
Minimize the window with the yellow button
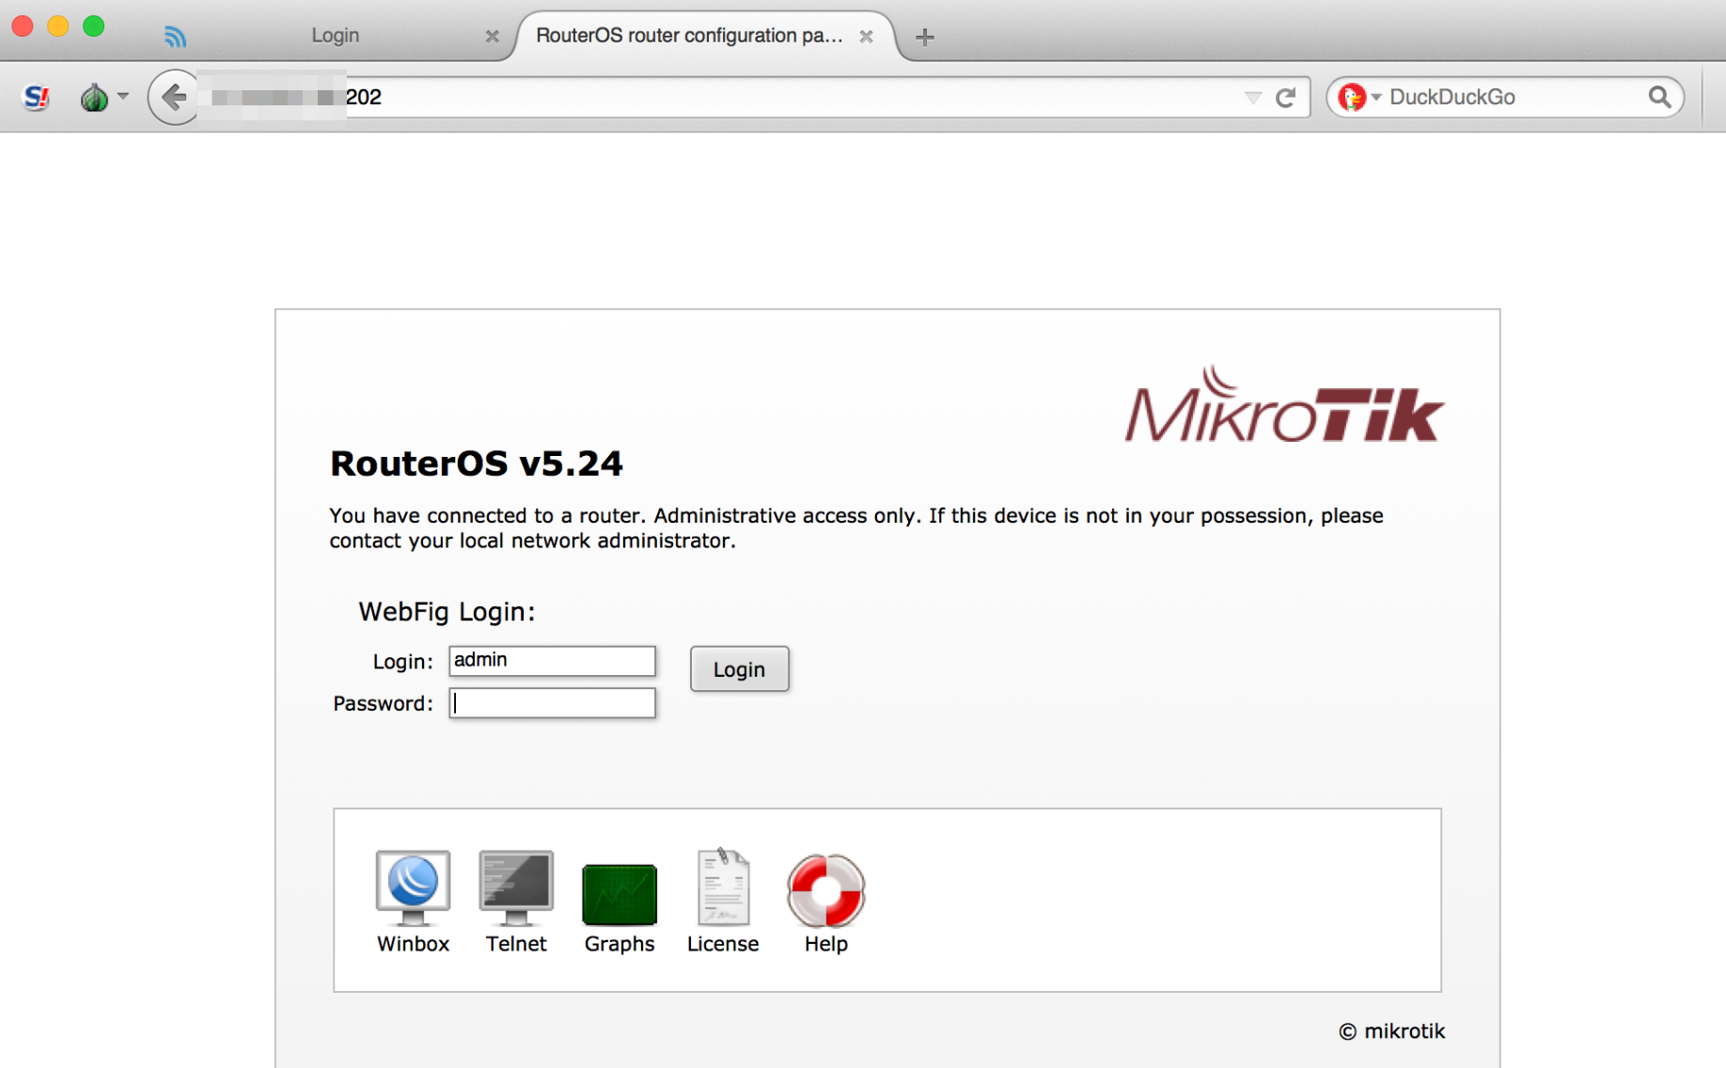tap(58, 25)
